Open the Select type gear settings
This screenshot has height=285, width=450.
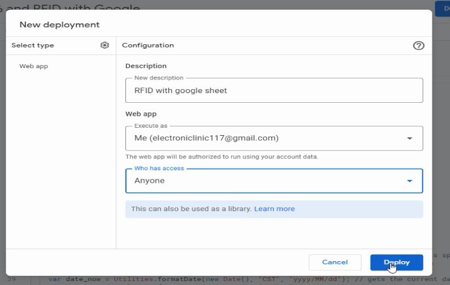[104, 45]
